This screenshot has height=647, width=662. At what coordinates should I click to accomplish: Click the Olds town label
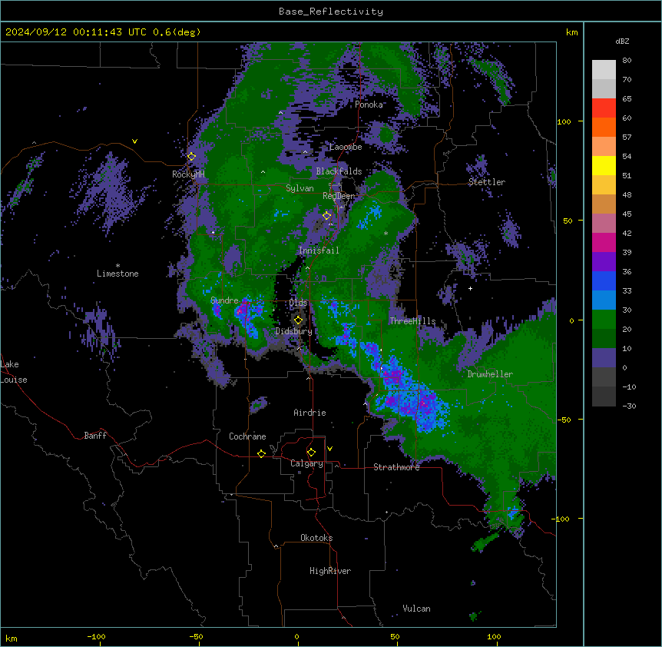[298, 303]
